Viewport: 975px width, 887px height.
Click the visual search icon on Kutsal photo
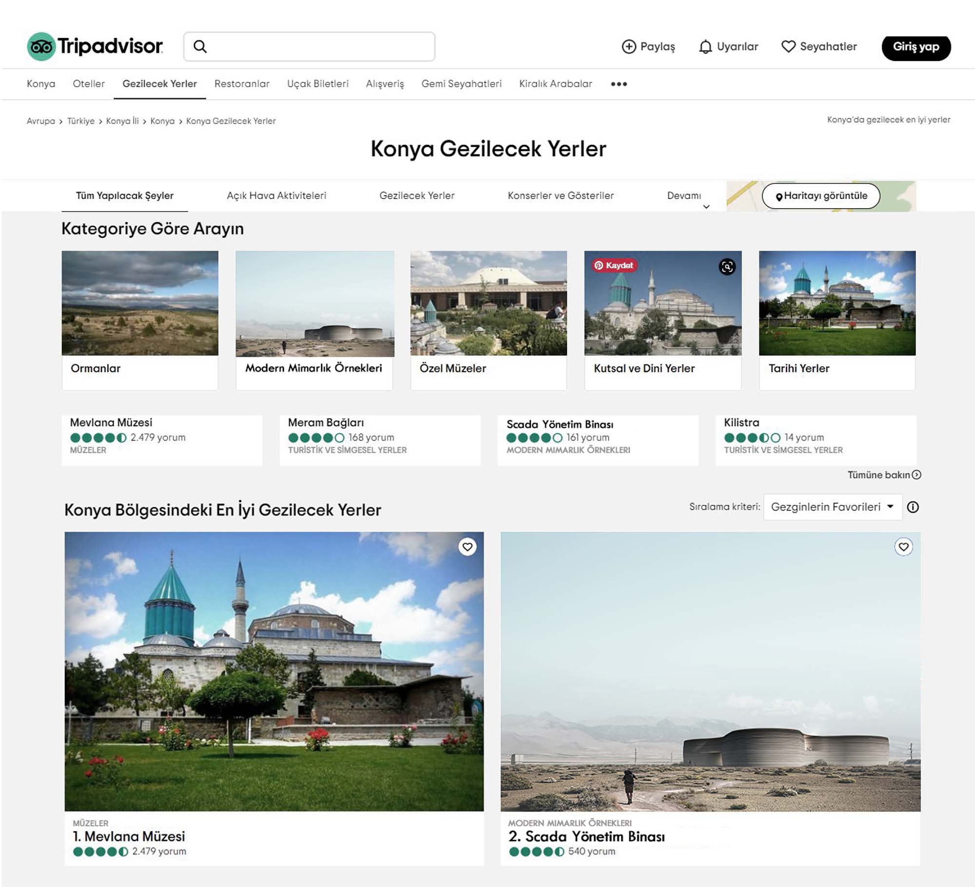(x=727, y=267)
